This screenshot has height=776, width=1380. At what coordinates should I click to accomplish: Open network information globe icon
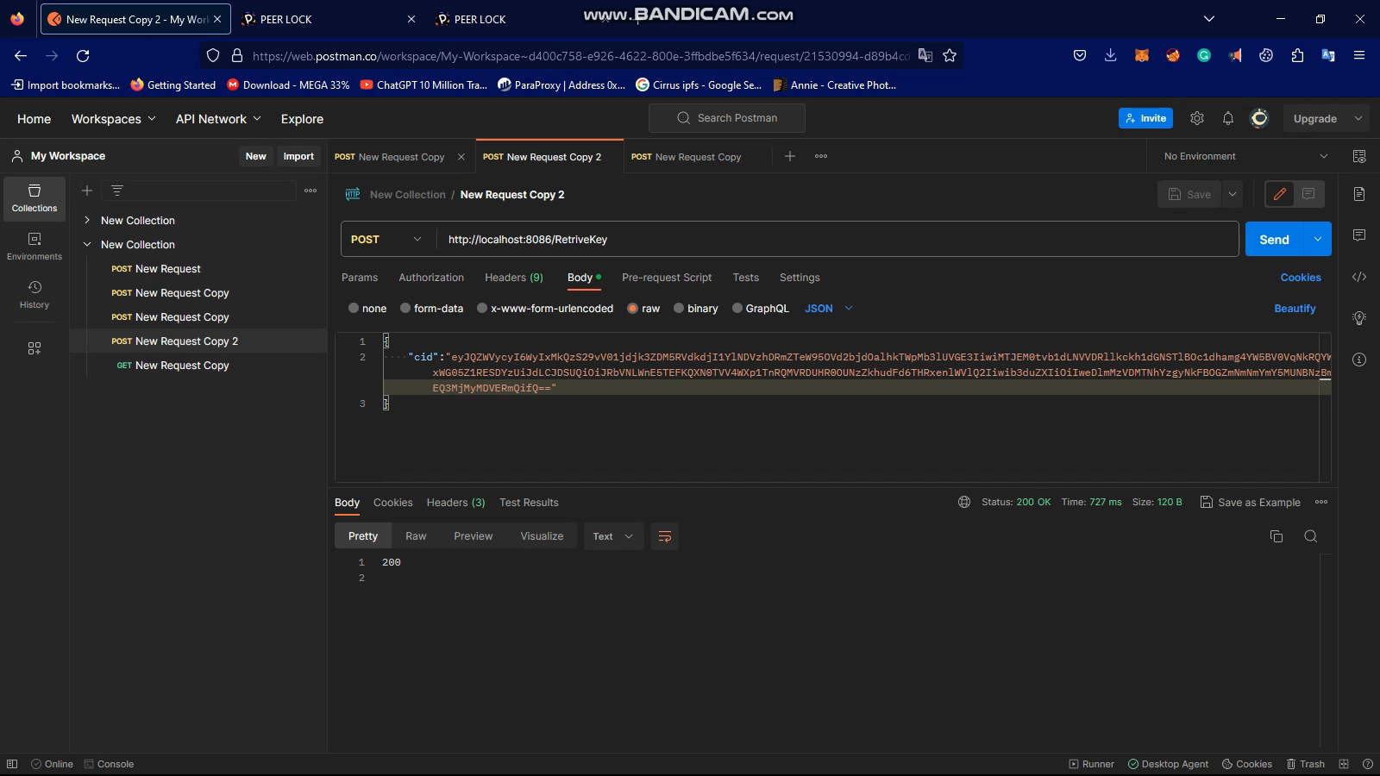[x=964, y=502]
